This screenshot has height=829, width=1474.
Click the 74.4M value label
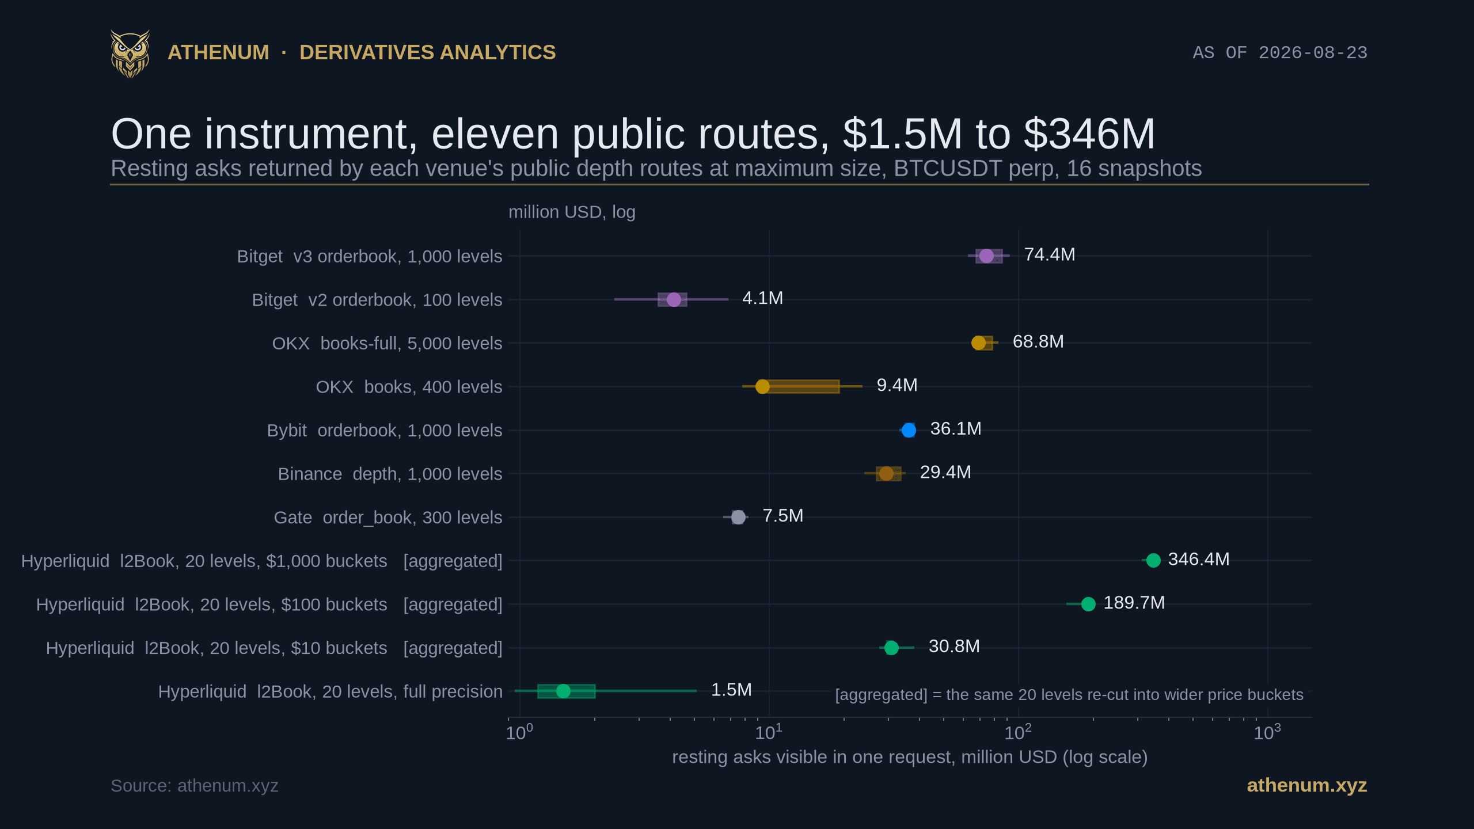coord(1050,254)
